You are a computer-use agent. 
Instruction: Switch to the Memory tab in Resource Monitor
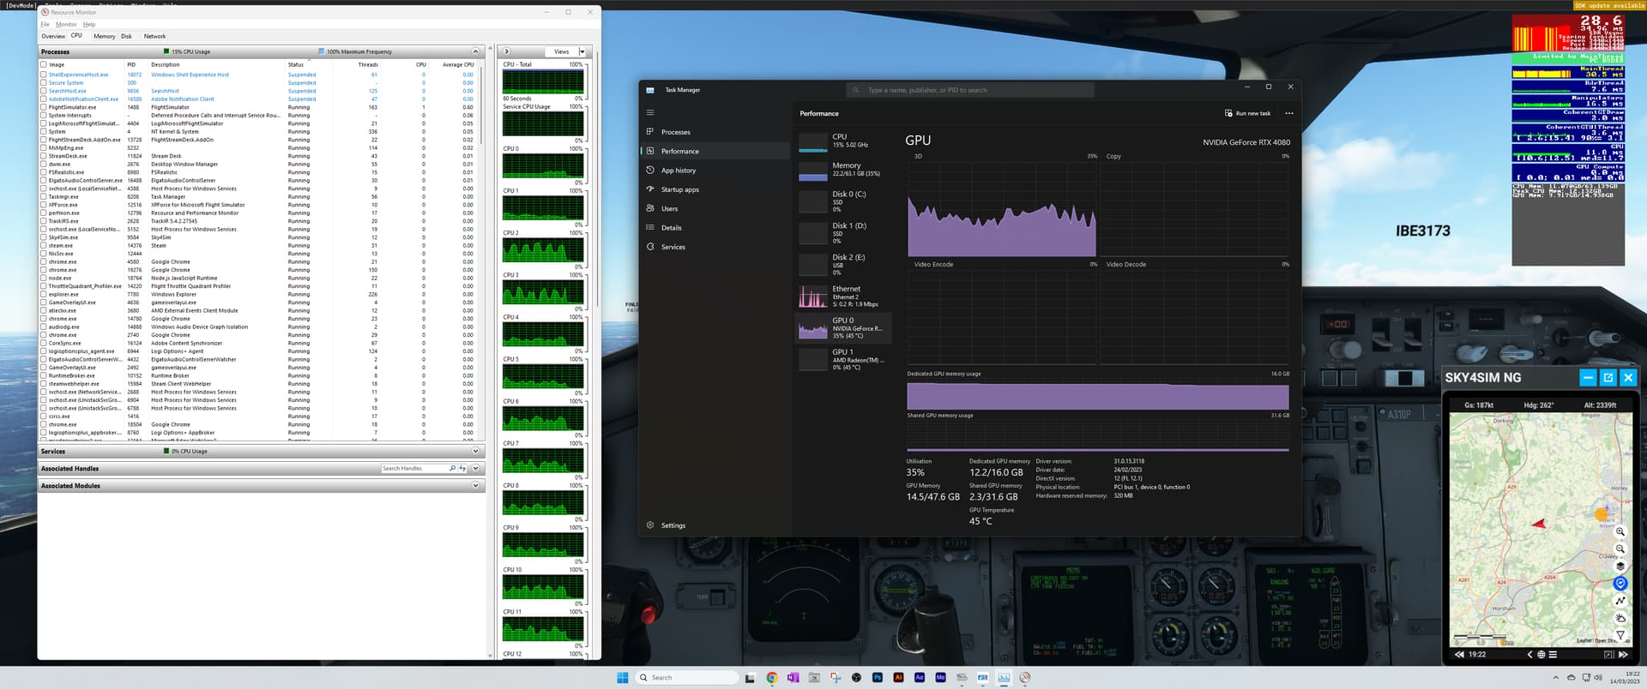[x=105, y=36]
